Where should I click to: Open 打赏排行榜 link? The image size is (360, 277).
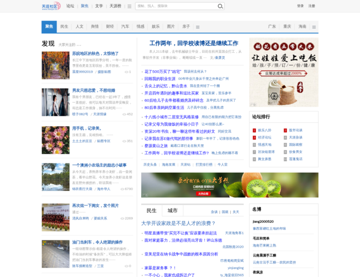(x=204, y=165)
